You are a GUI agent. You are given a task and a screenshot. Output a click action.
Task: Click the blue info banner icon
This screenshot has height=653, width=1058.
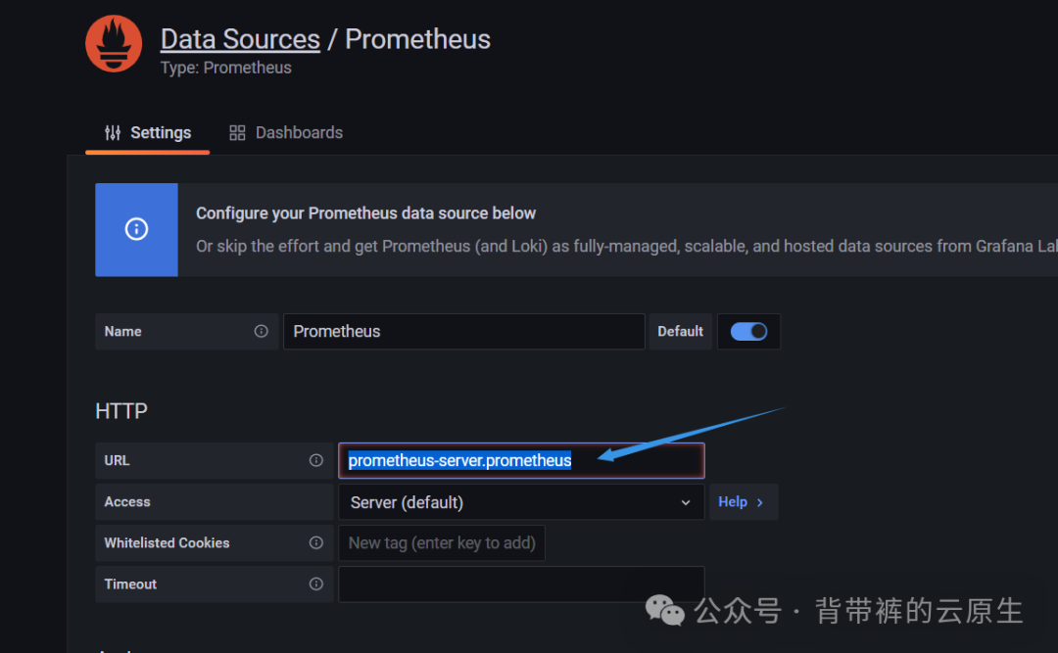pos(136,229)
